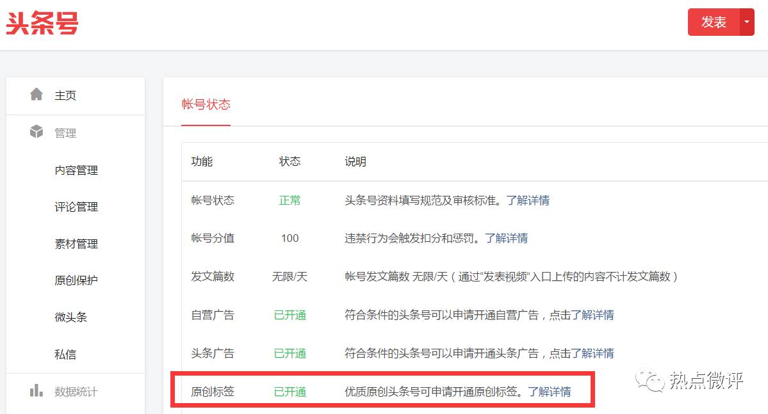Image resolution: width=768 pixels, height=414 pixels.
Task: Click the 头条号 logo
Action: pyautogui.click(x=42, y=23)
